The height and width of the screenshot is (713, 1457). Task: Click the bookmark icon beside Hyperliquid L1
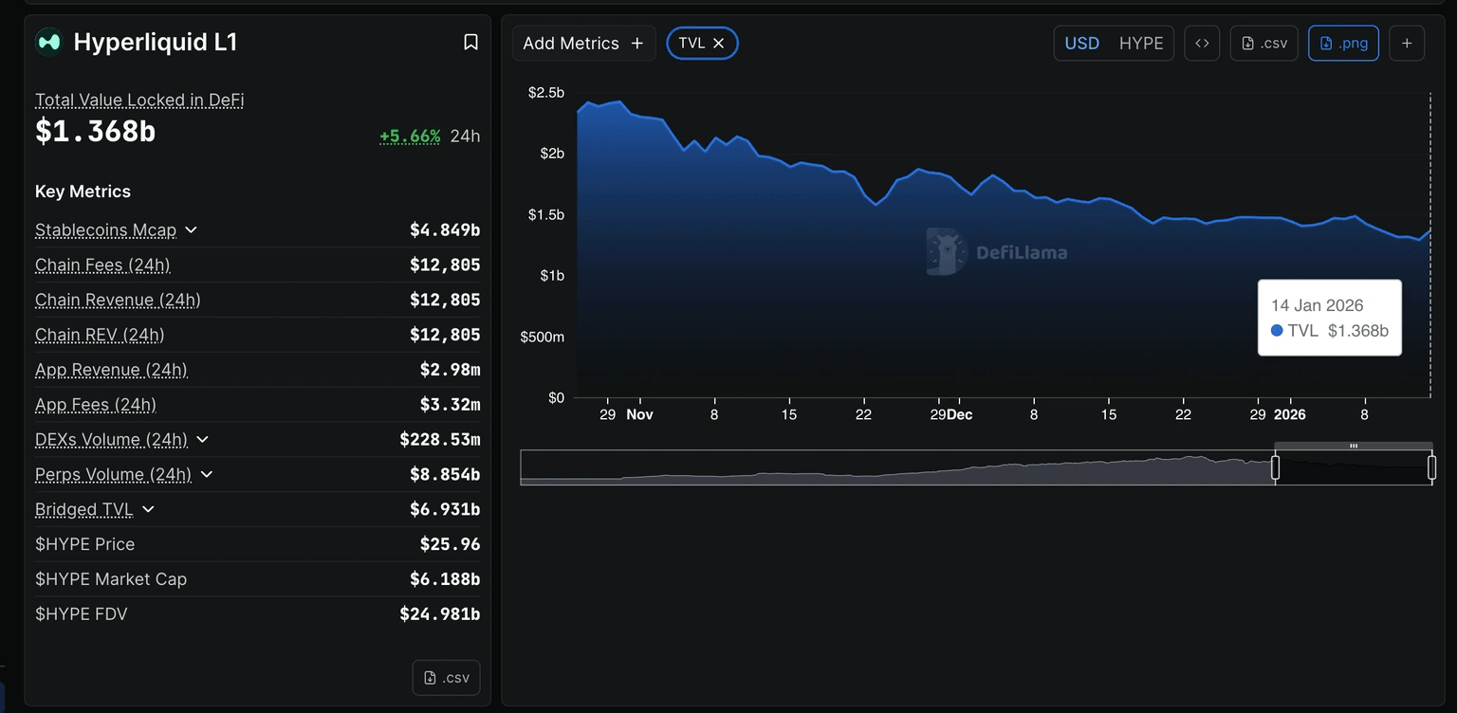(470, 43)
